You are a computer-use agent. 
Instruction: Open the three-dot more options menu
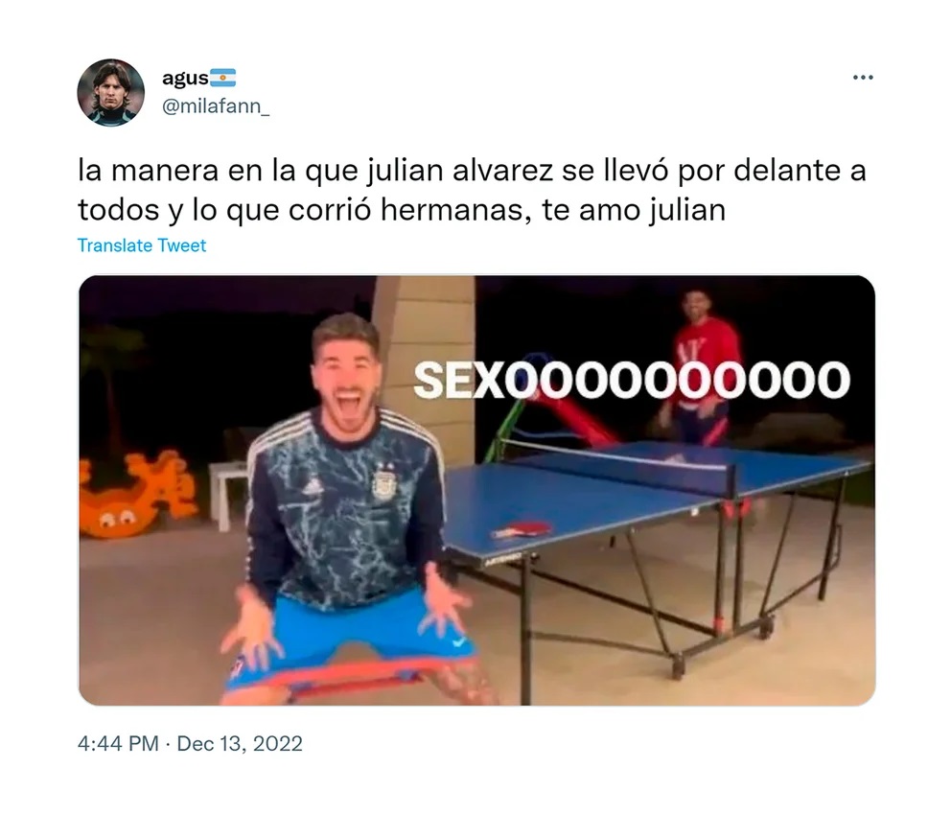[x=863, y=78]
